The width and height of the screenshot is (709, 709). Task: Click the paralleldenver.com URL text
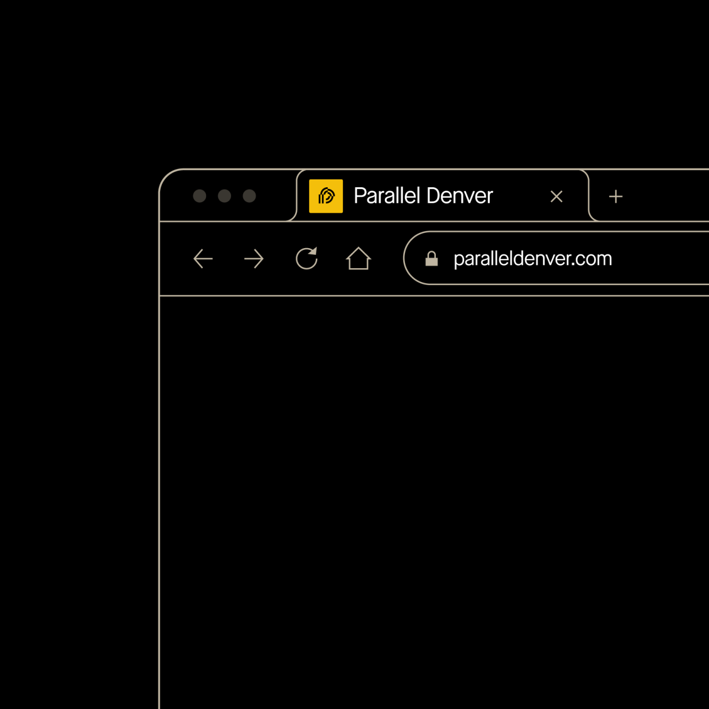(532, 259)
